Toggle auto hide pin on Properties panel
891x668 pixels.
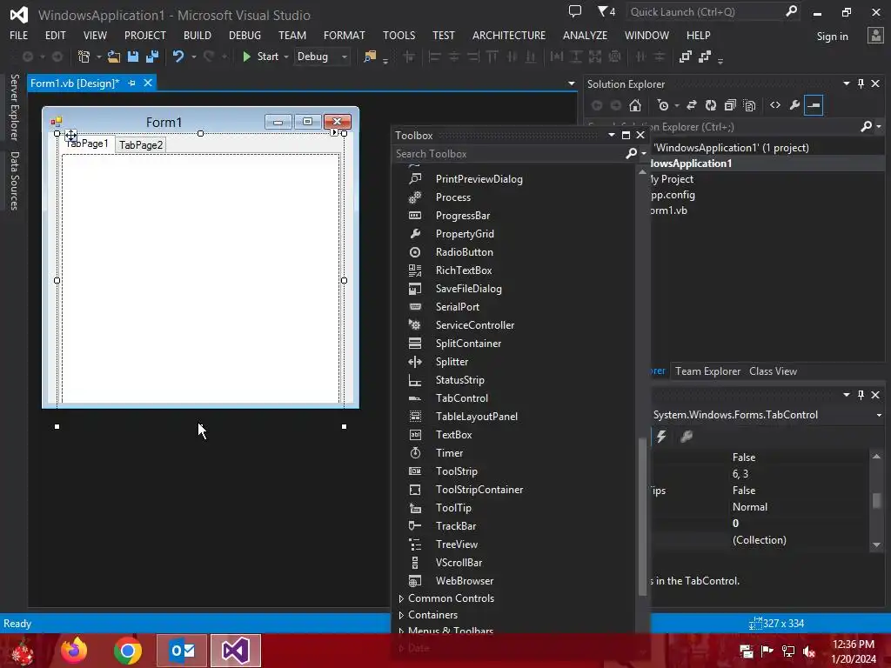tap(861, 394)
